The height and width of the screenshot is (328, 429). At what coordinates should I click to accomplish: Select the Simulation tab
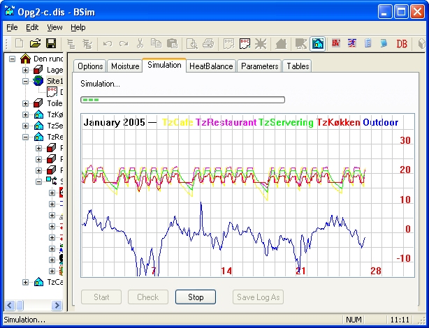coord(164,65)
